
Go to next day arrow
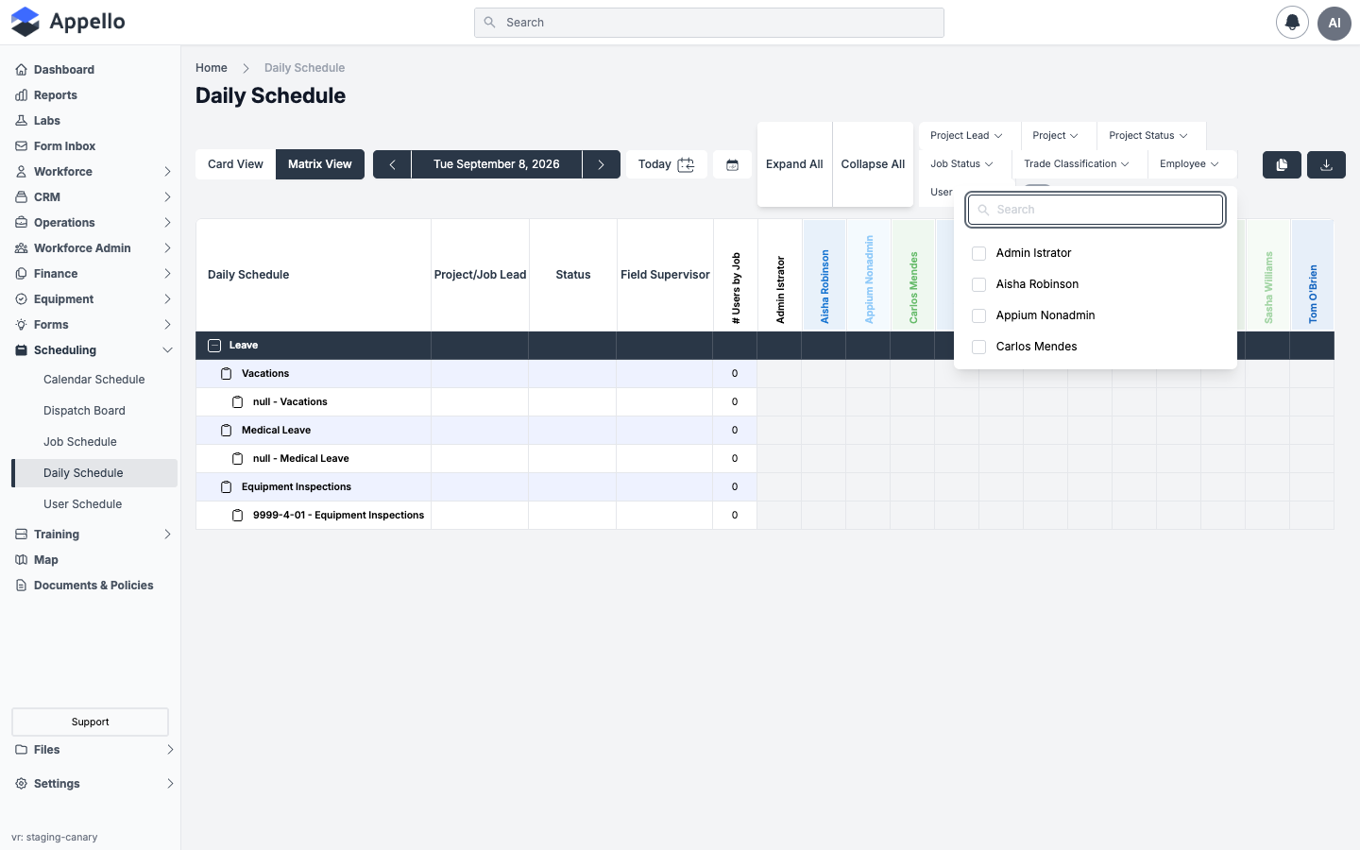click(x=601, y=164)
